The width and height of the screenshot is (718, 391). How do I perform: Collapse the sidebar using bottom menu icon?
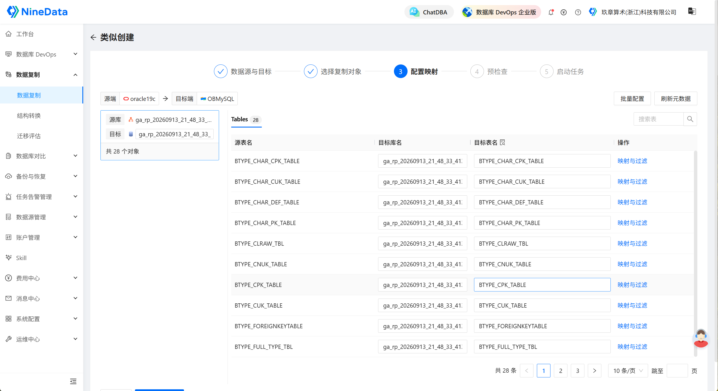[x=73, y=381]
